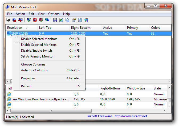The width and height of the screenshot is (179, 127).
Task: Click the door exit toolbar icon
Action: pyautogui.click(x=86, y=20)
